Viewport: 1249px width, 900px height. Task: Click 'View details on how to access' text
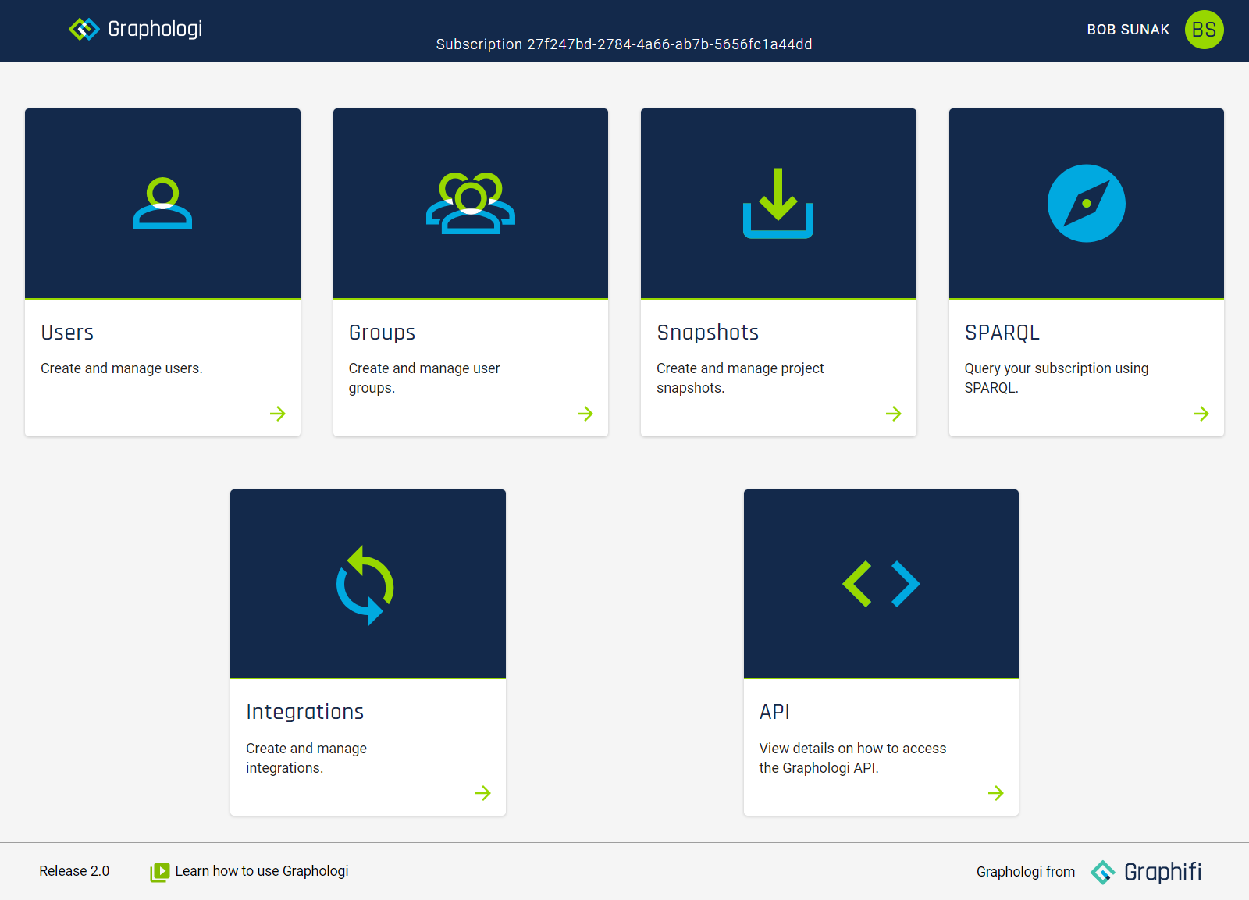point(852,749)
